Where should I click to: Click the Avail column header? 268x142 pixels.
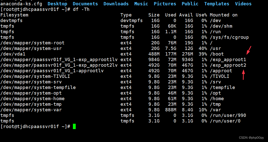(x=186, y=15)
